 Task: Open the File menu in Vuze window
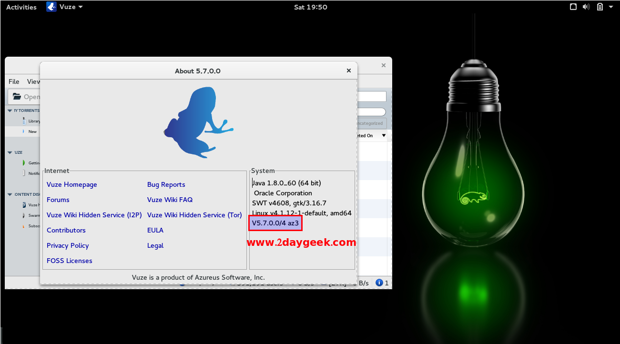(x=14, y=81)
